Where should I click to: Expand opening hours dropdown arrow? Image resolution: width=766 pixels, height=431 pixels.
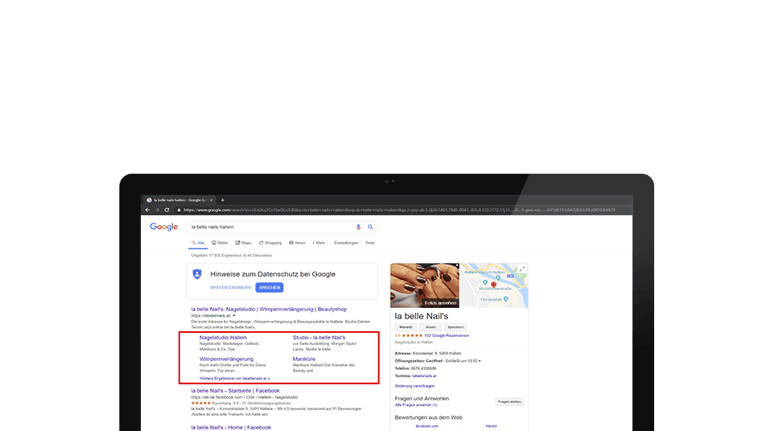click(480, 361)
